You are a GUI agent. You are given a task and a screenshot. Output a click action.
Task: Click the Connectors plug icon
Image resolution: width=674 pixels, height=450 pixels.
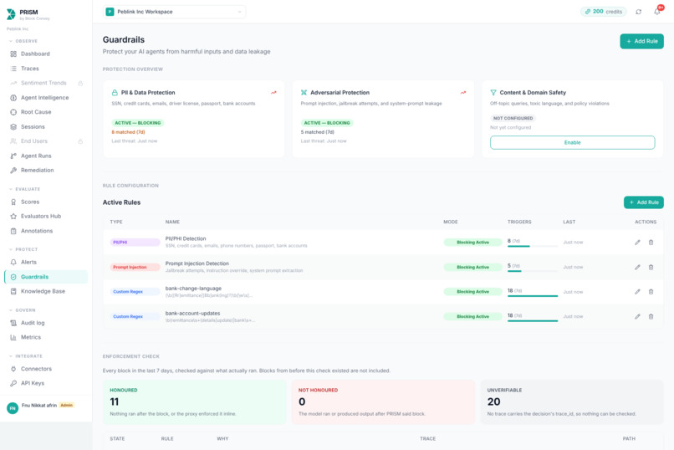pyautogui.click(x=13, y=369)
